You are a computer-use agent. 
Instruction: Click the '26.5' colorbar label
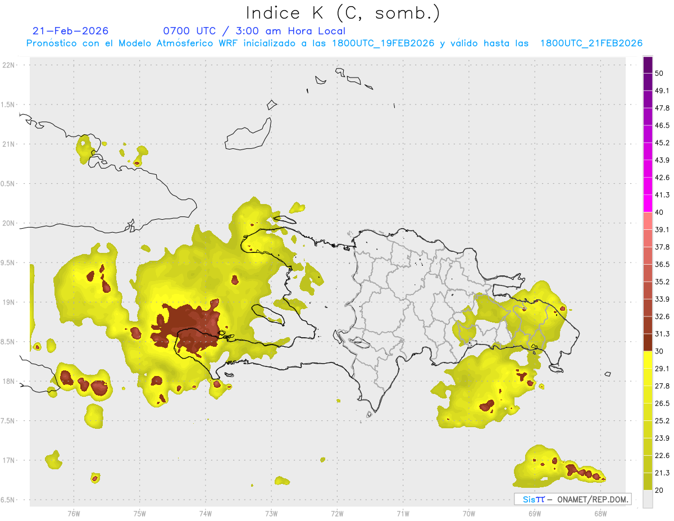662,404
